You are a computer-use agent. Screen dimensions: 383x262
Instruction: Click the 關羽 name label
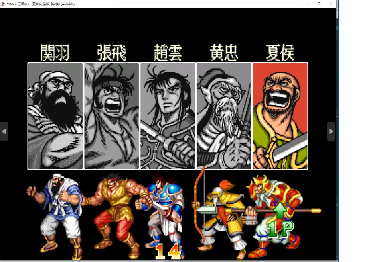pos(55,53)
